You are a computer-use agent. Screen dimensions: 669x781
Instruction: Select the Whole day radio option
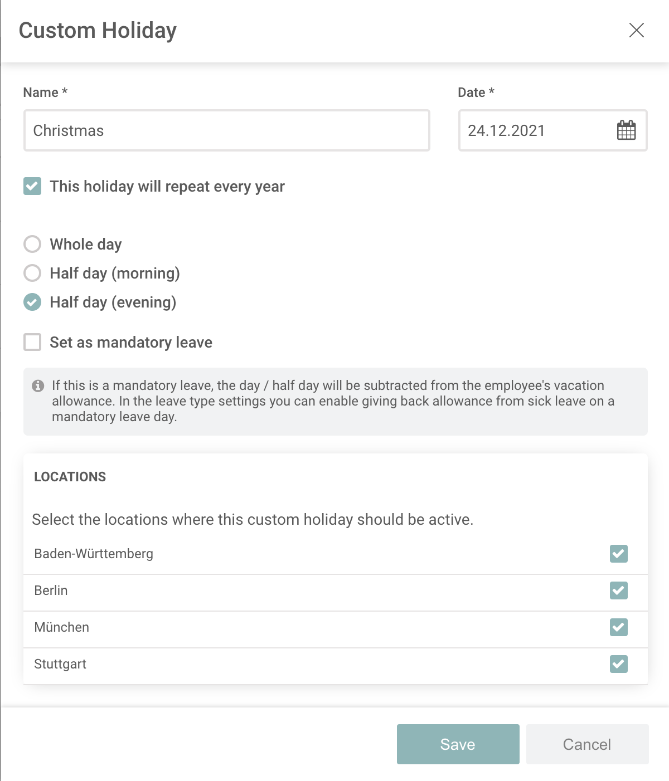32,244
